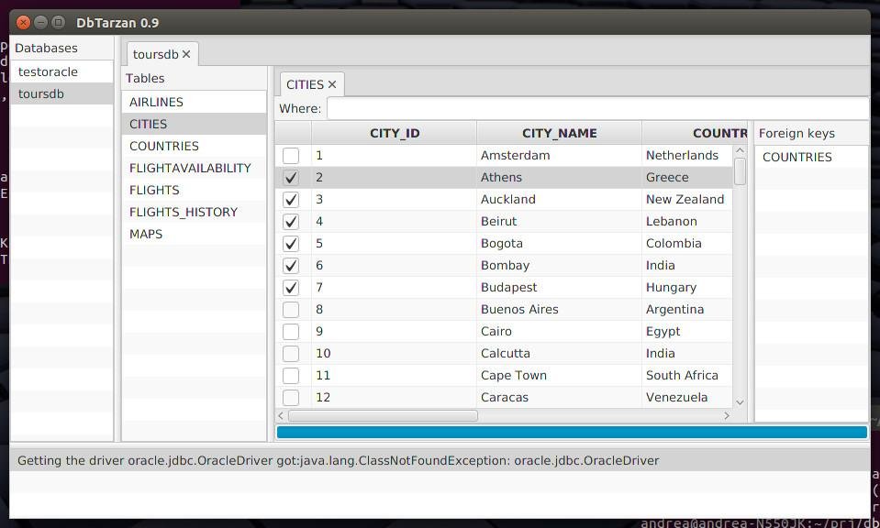Screen dimensions: 880x528
Task: Click horizontal scrollbar left arrow
Action: tap(281, 416)
